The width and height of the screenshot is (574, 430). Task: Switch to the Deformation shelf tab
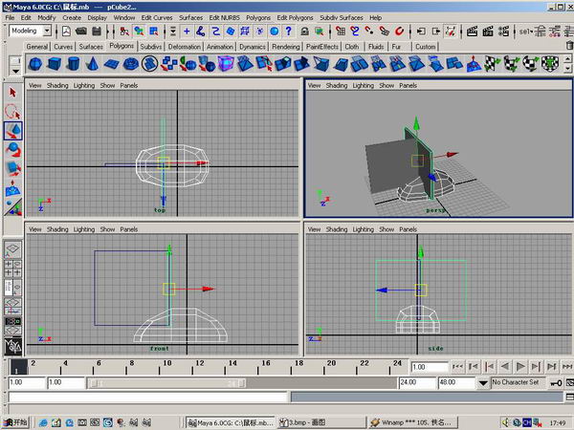point(185,47)
